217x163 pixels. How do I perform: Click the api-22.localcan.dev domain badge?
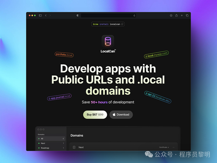coord(158,97)
